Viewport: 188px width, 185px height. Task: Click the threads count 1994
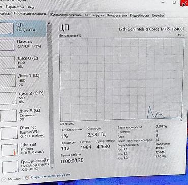tap(86, 147)
